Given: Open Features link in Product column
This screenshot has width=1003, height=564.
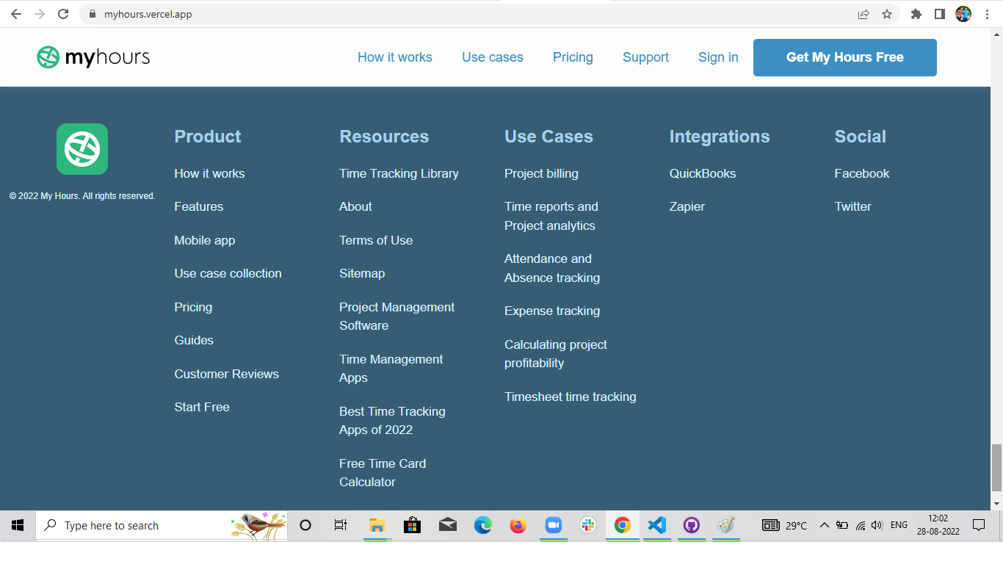Looking at the screenshot, I should pos(199,206).
